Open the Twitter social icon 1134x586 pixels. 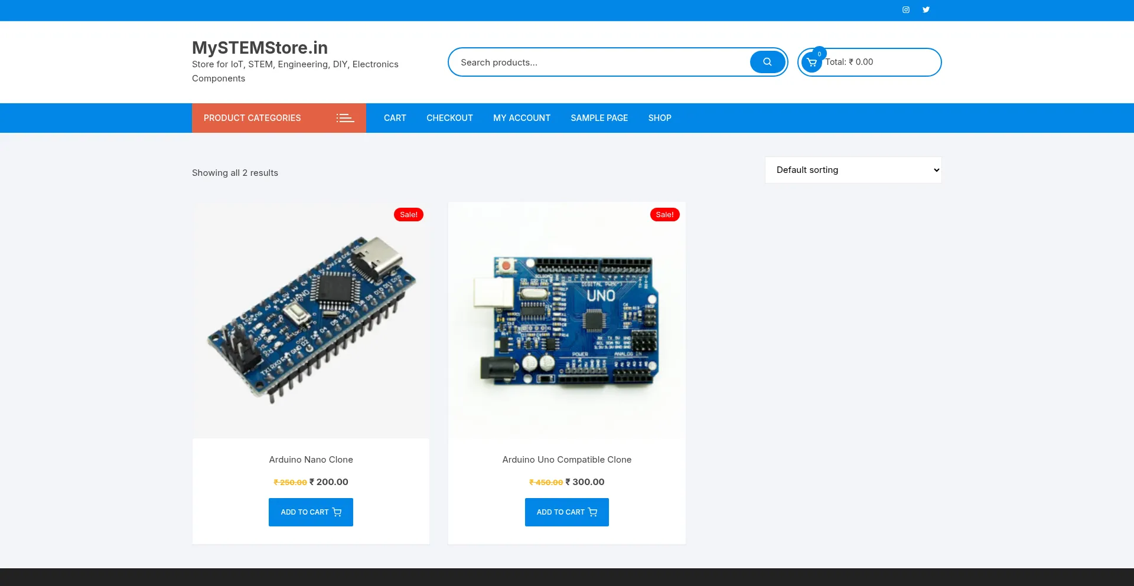pos(926,9)
